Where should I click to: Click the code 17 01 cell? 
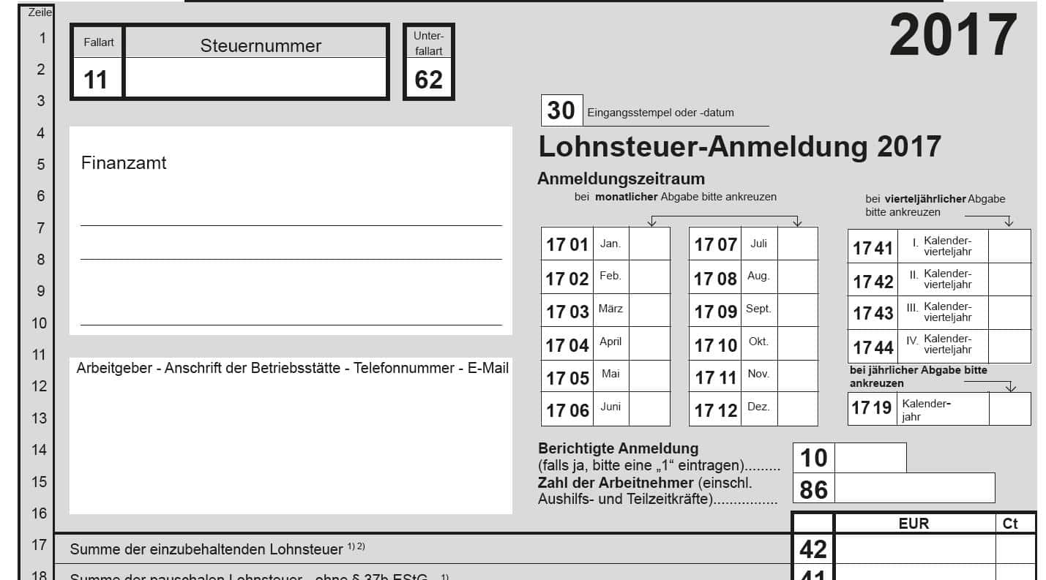[567, 244]
